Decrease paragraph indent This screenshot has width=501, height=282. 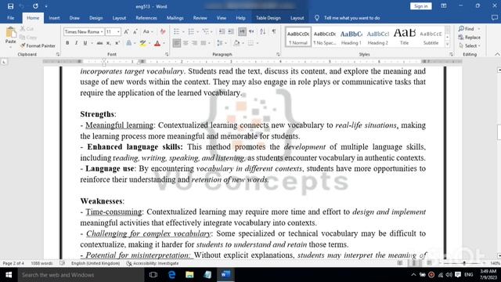click(x=222, y=31)
